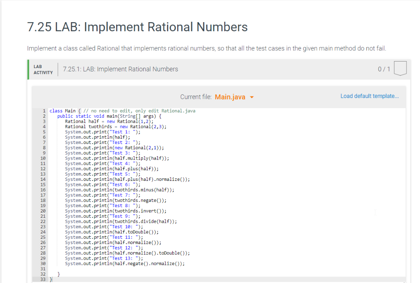The width and height of the screenshot is (420, 283).
Task: Click the println(half.normalize()); line 26
Action: [113, 242]
